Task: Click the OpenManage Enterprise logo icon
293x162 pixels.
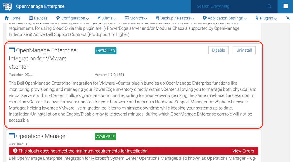Action: point(7,7)
